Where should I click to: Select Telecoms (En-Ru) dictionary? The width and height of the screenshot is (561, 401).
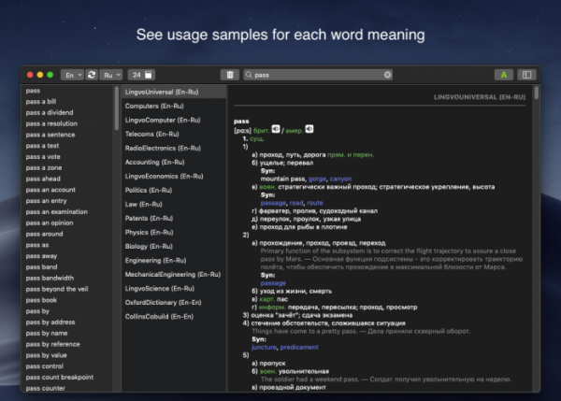coord(174,134)
